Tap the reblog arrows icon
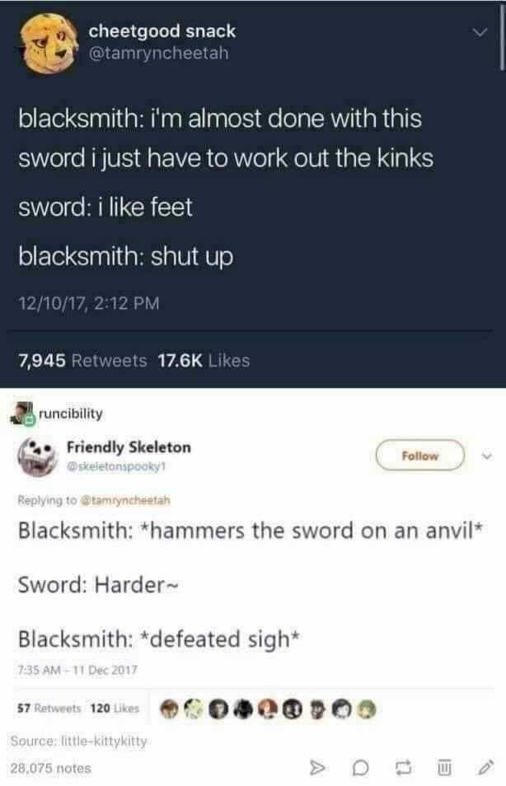Viewport: 506px width, 786px height. click(403, 767)
